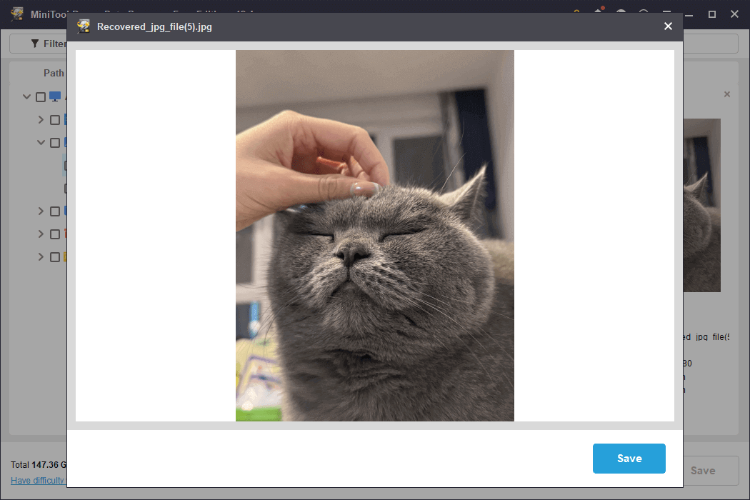Maximize the MiniTool main window
Screen dimensions: 750x500
711,14
